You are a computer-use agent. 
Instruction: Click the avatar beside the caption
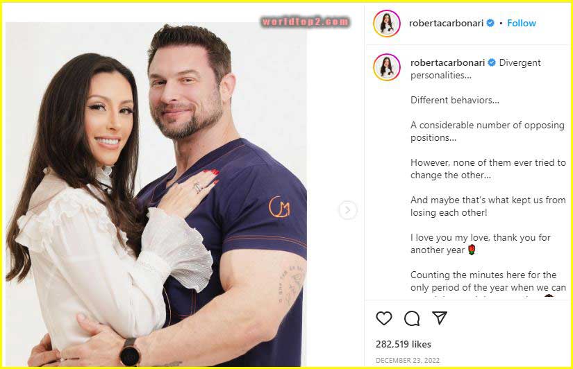pos(387,67)
